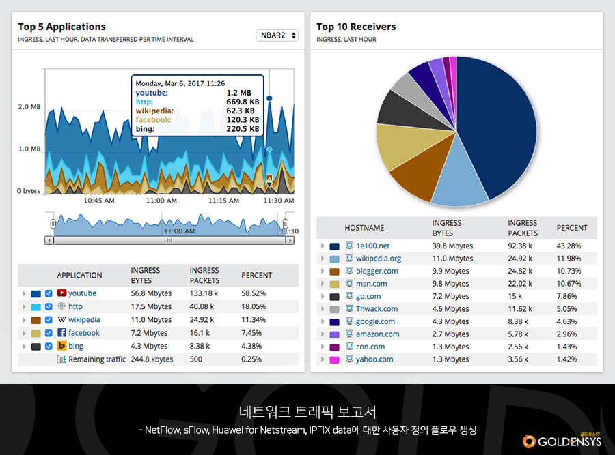The height and width of the screenshot is (455, 615).
Task: Sort by HOSTNAME column header
Action: [x=364, y=228]
